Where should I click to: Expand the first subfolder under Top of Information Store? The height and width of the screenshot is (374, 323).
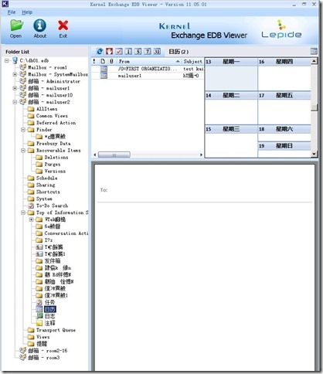coord(32,219)
